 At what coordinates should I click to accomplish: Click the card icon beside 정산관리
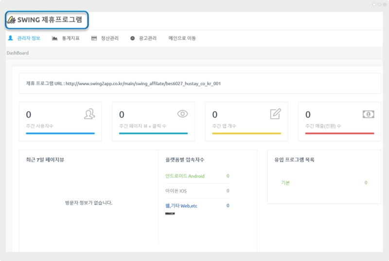(x=94, y=38)
